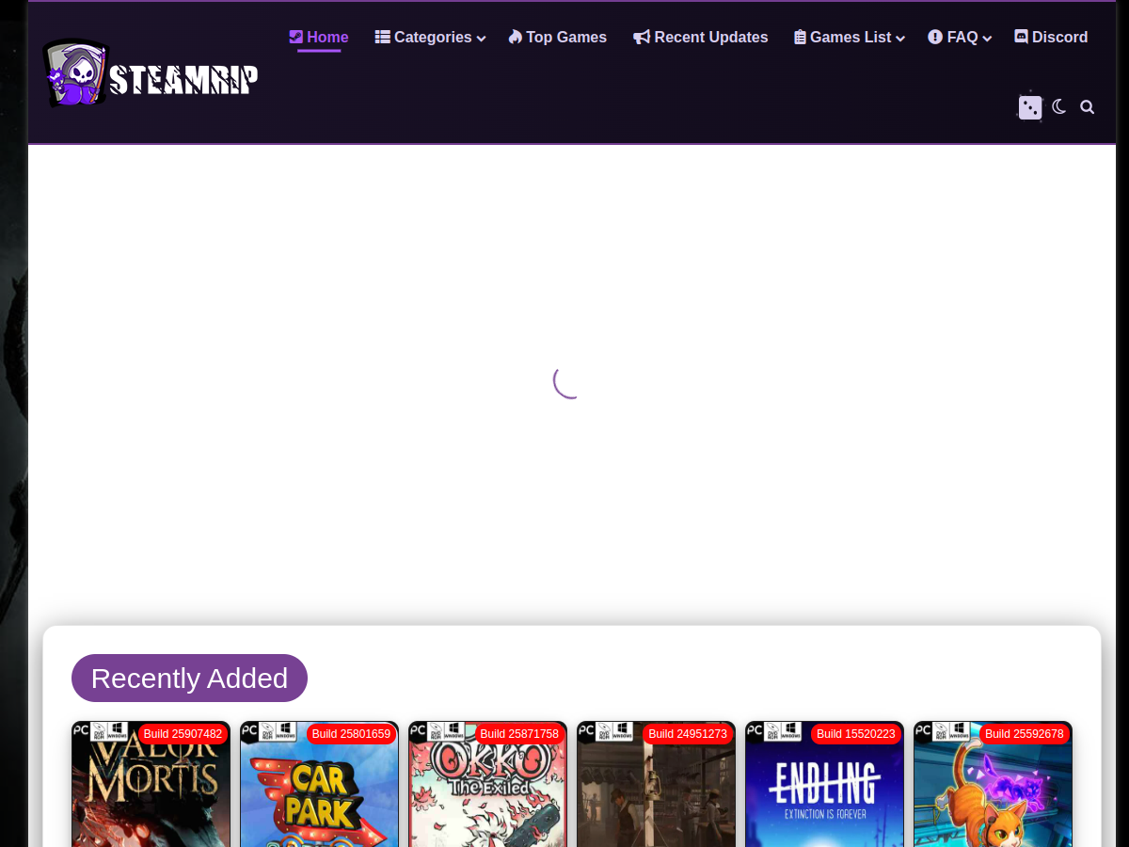Expand the Games List dropdown chevron
The image size is (1129, 847).
pos(900,39)
